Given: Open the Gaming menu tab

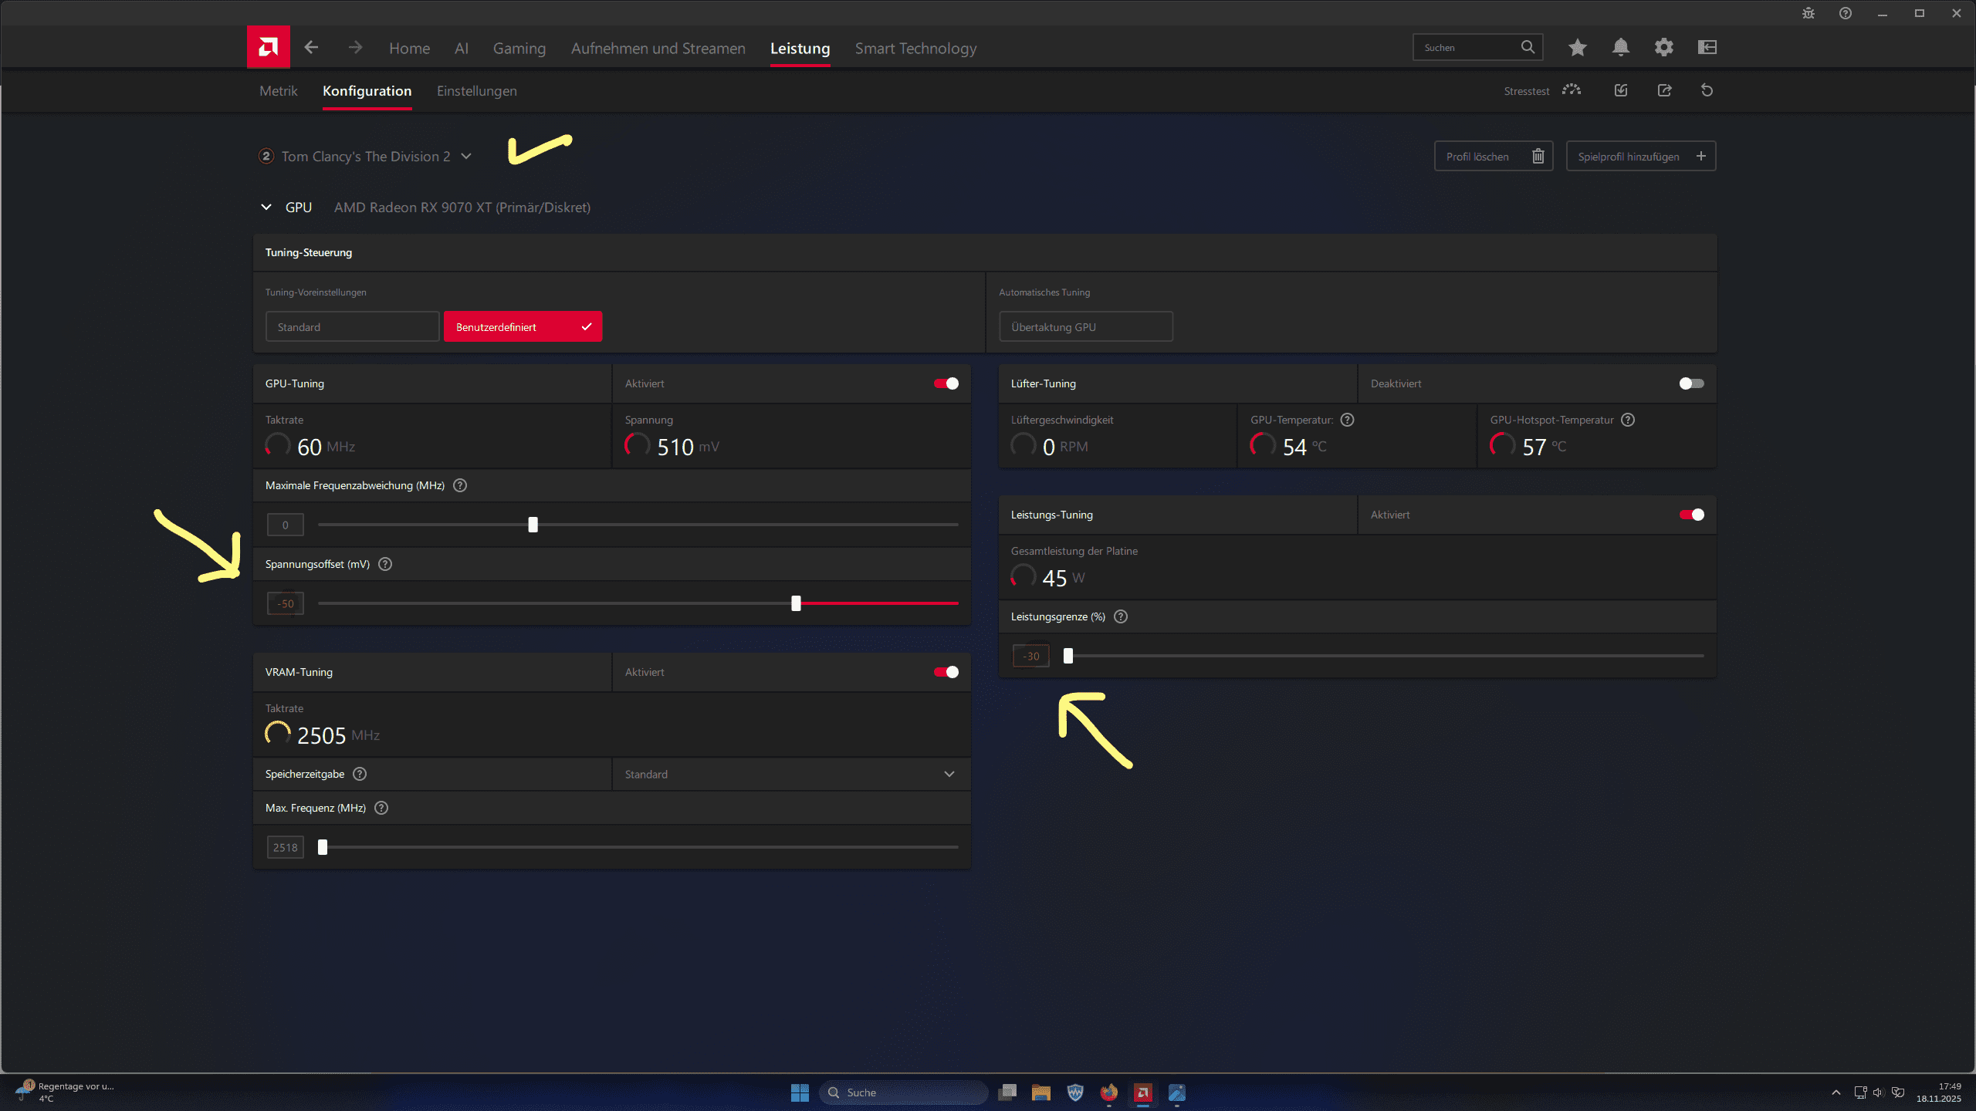Looking at the screenshot, I should point(519,49).
